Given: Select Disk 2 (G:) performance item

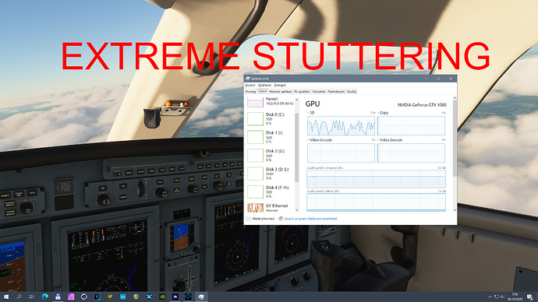Looking at the screenshot, I should pyautogui.click(x=270, y=156).
